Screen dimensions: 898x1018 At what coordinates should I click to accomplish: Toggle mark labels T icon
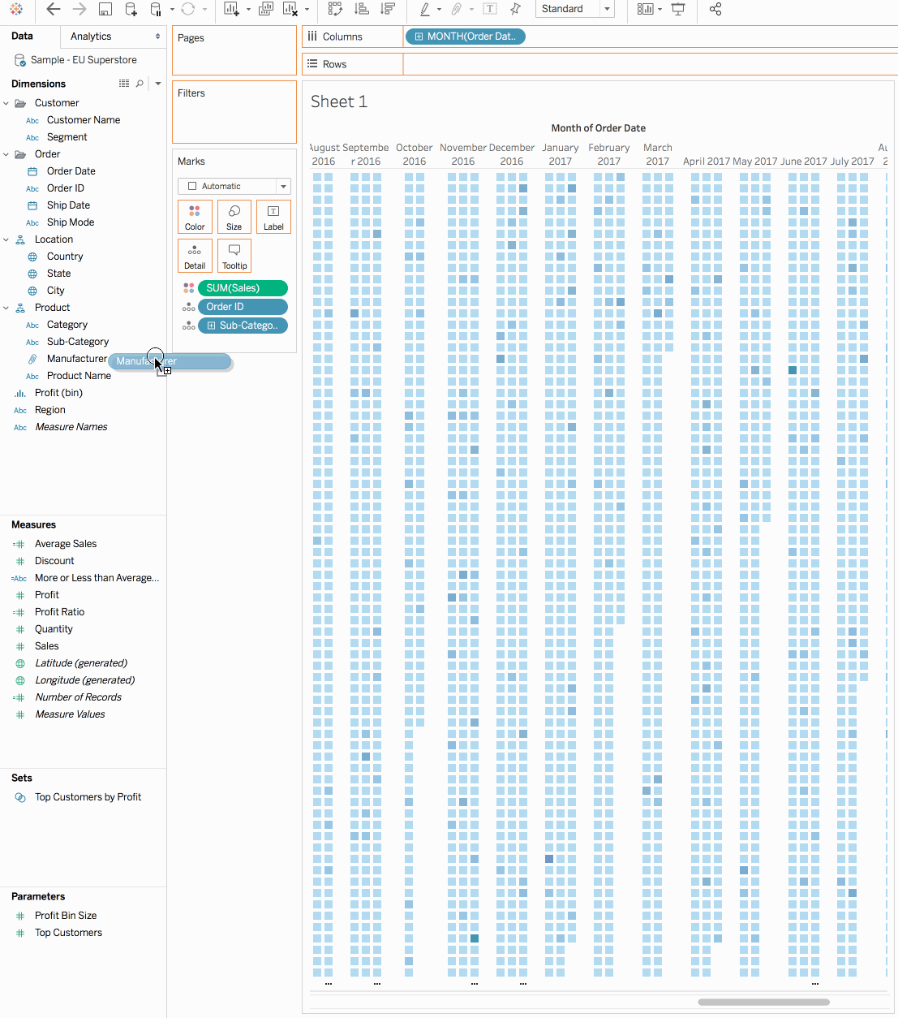pyautogui.click(x=490, y=9)
